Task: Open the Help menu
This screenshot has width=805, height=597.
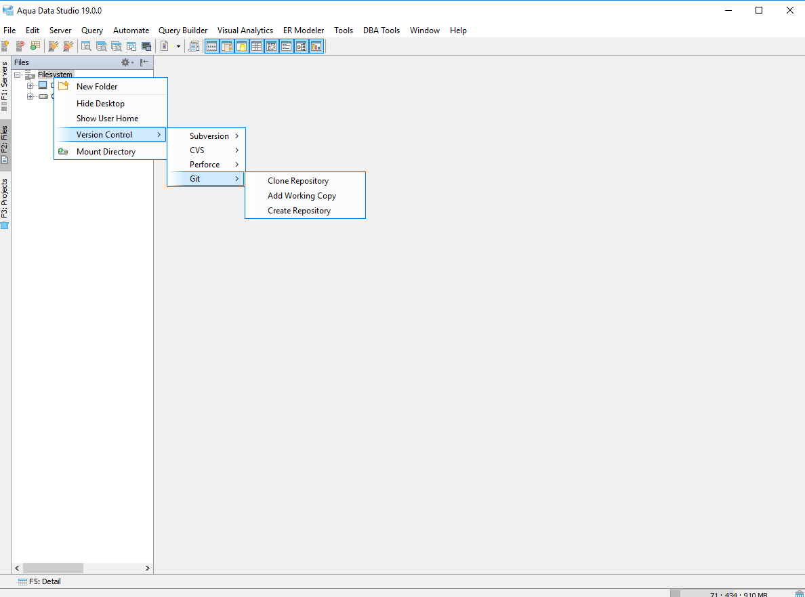Action: pos(458,30)
